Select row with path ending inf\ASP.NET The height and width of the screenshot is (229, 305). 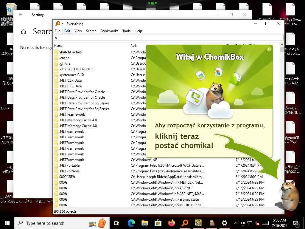[162, 188]
